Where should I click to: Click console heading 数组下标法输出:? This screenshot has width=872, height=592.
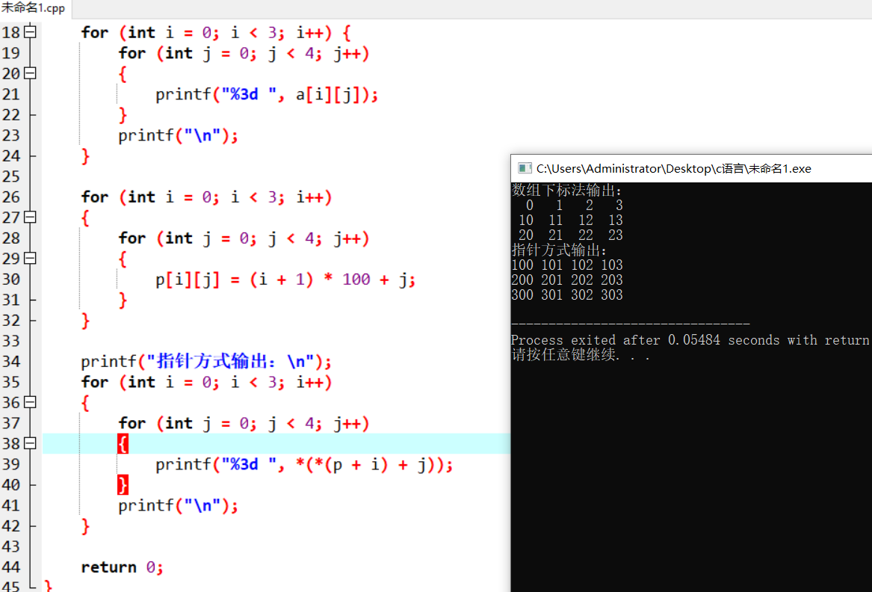[566, 191]
